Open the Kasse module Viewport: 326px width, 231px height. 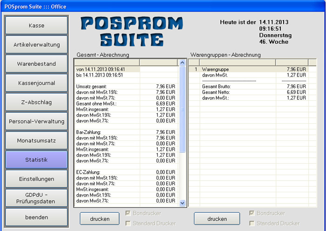click(x=36, y=25)
